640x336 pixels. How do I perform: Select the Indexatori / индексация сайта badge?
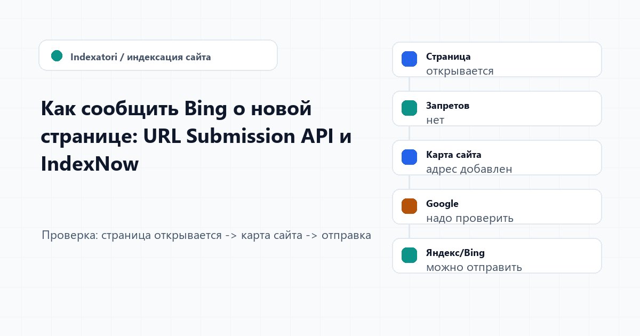[158, 55]
